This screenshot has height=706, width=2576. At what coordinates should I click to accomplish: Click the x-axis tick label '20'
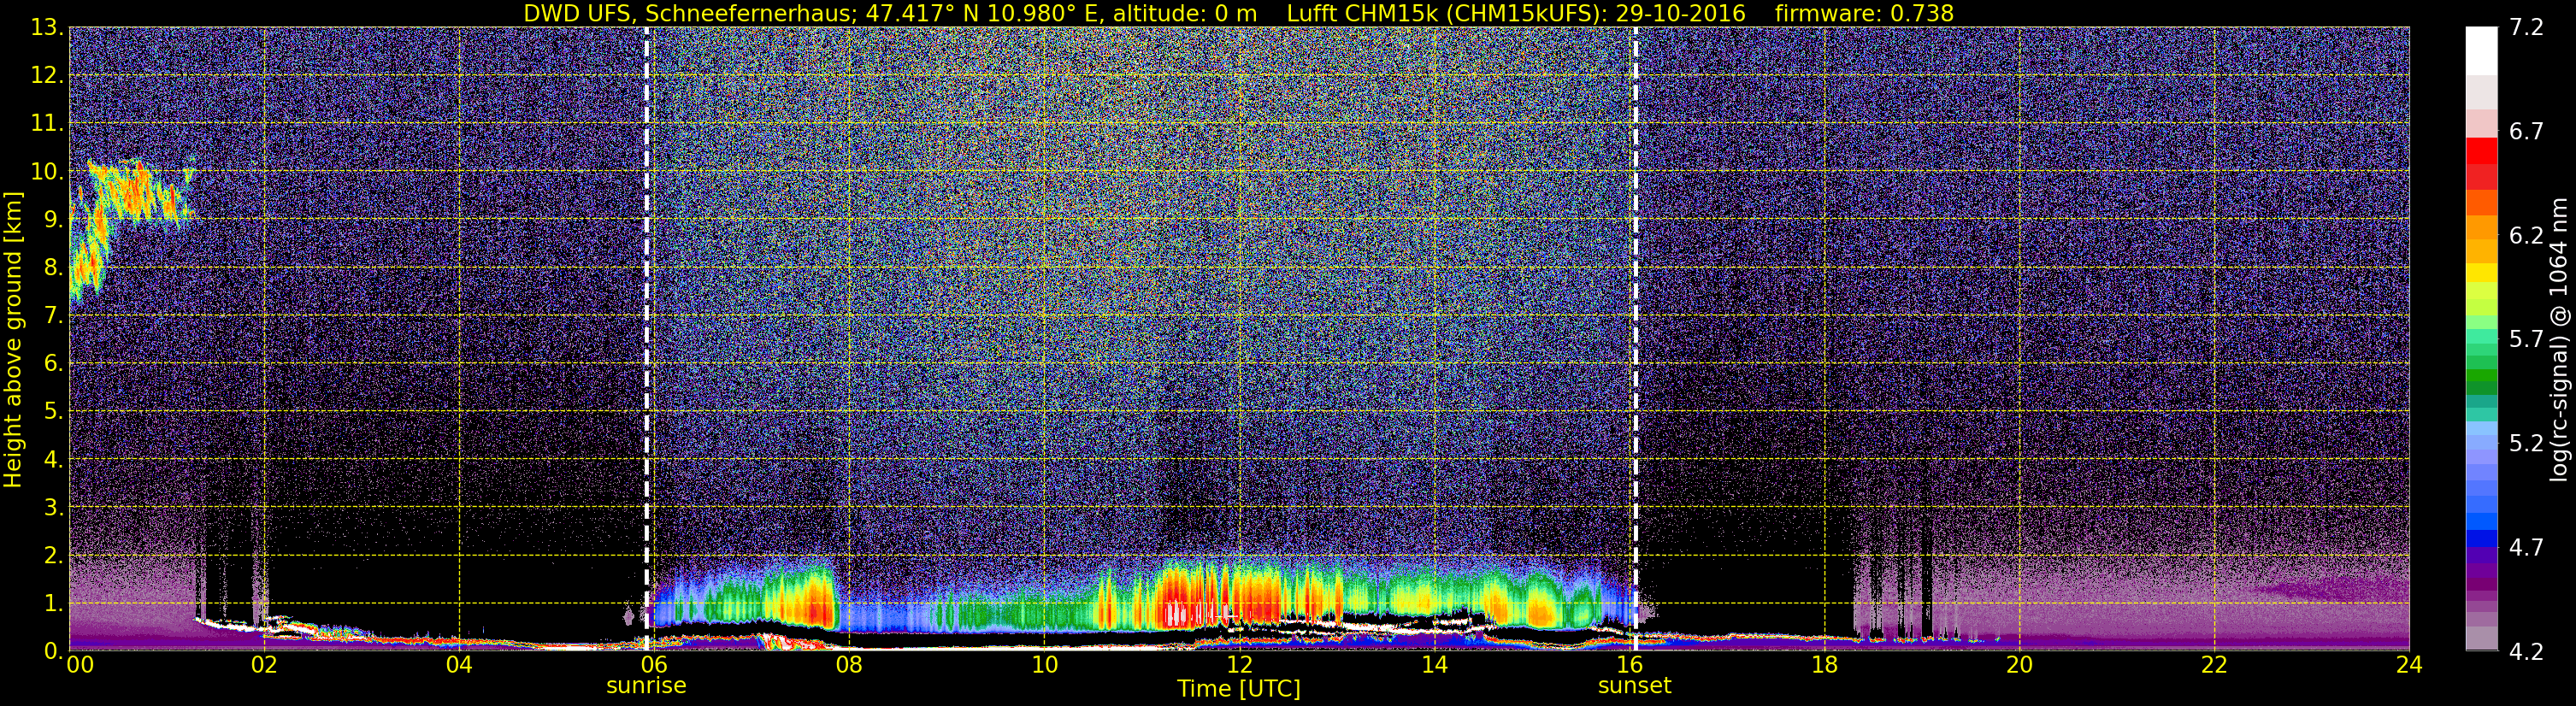pos(2019,665)
